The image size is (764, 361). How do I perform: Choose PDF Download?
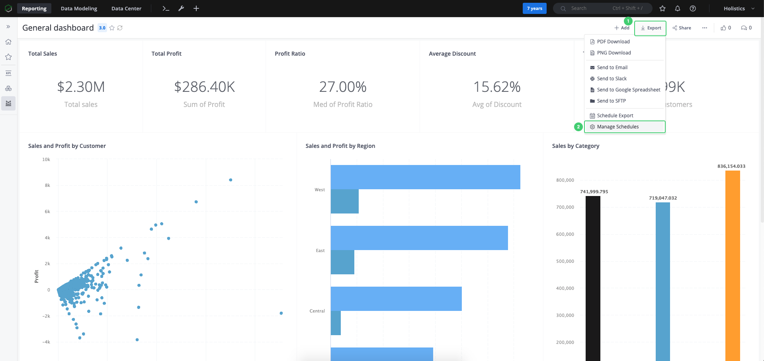click(625, 42)
